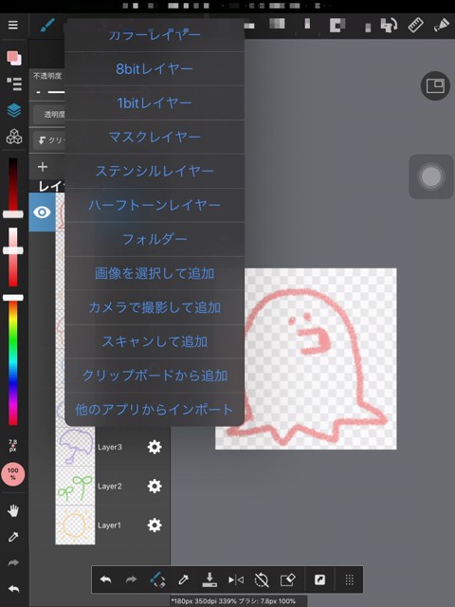
Task: Pick the eyedropper in left sidebar
Action: point(13,537)
